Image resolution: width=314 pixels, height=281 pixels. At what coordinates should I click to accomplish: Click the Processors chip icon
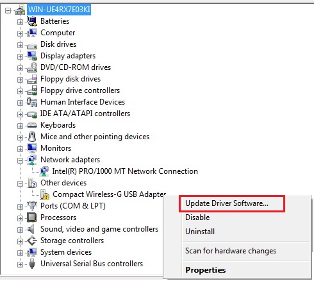32,217
